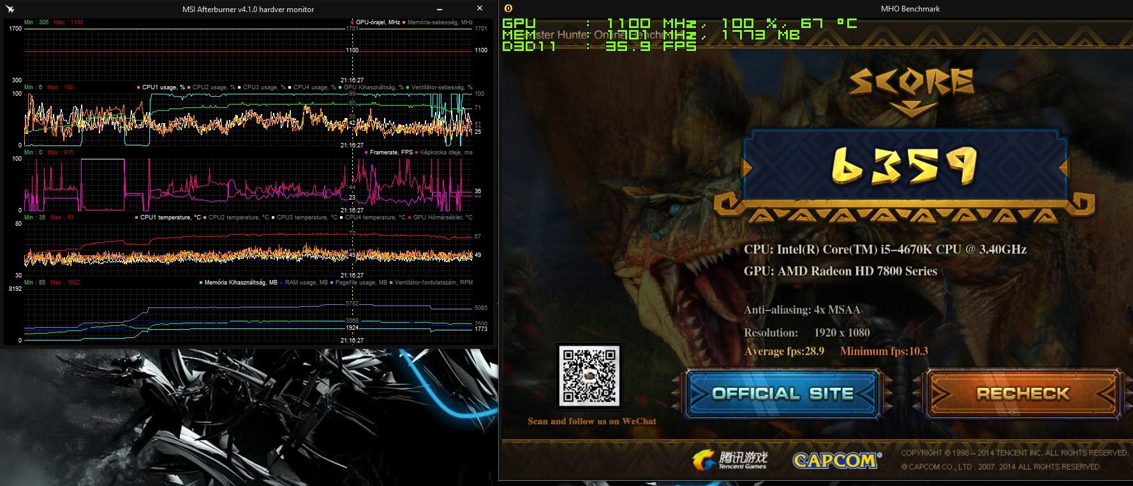Select the CPU2 usage, % legend entry
The width and height of the screenshot is (1133, 486).
[211, 87]
